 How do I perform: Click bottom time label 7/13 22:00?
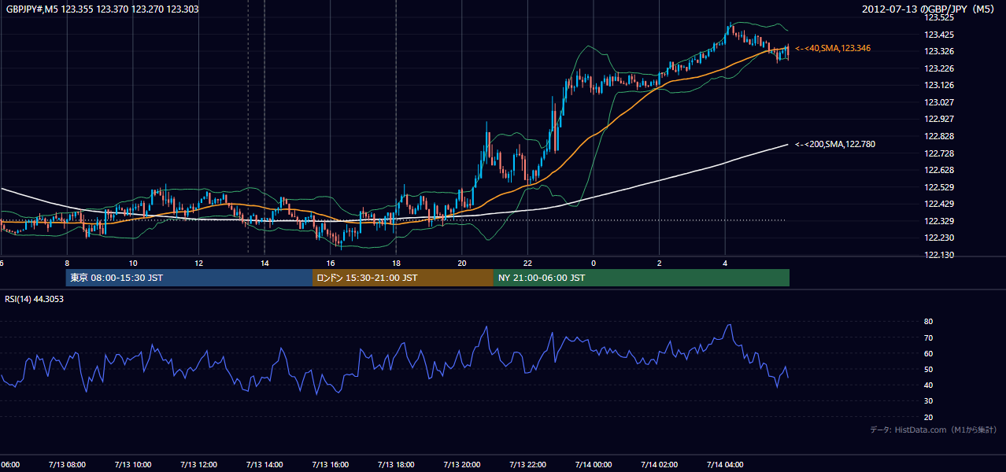[528, 464]
